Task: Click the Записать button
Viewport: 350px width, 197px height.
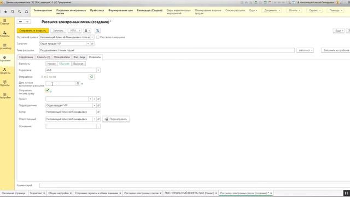Action: click(x=59, y=31)
